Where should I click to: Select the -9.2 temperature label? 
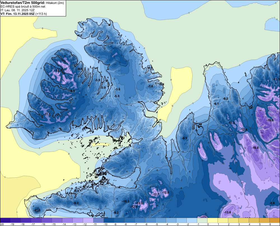click(x=116, y=213)
